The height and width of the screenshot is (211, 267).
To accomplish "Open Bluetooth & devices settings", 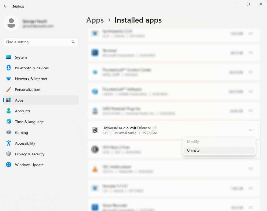I will [x=41, y=68].
